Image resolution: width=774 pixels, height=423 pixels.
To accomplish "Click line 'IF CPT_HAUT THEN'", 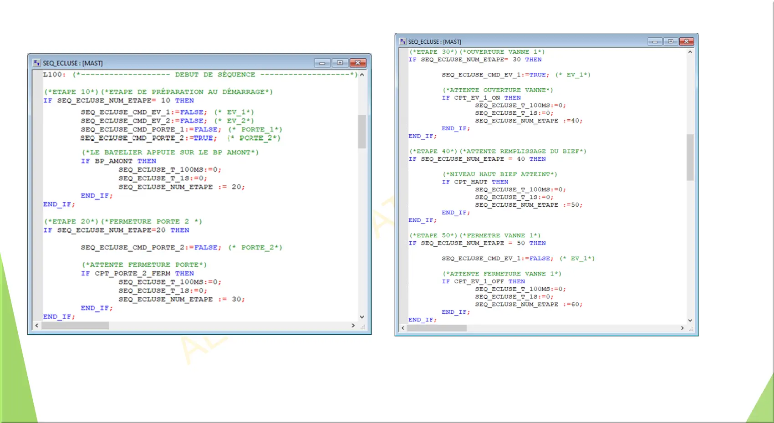I will [x=475, y=182].
